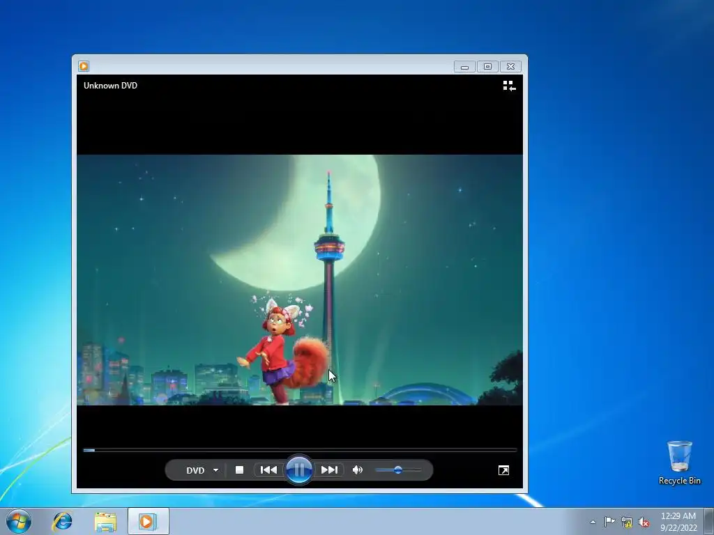Open the DVD menu button
The width and height of the screenshot is (714, 535).
pyautogui.click(x=195, y=470)
